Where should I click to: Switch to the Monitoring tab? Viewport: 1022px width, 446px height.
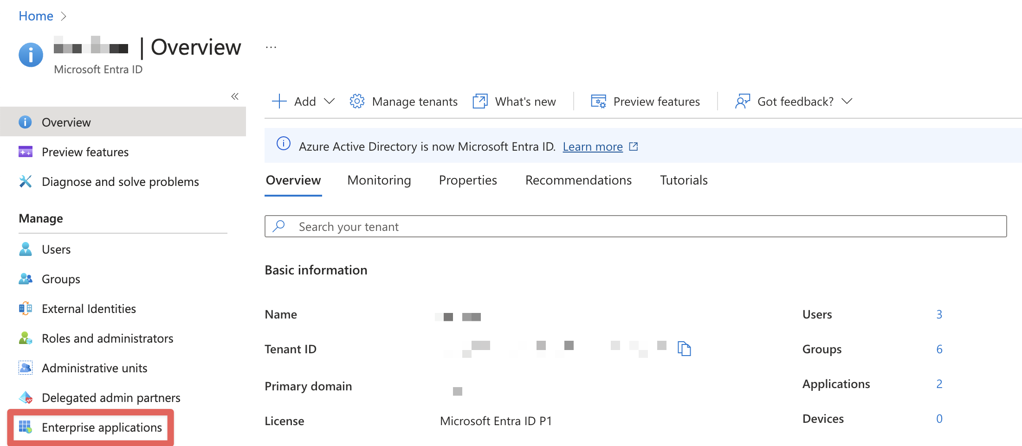(379, 180)
